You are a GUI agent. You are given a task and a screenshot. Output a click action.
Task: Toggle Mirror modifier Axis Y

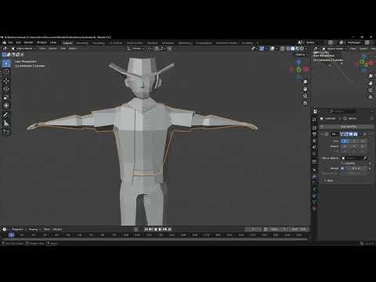(354, 141)
